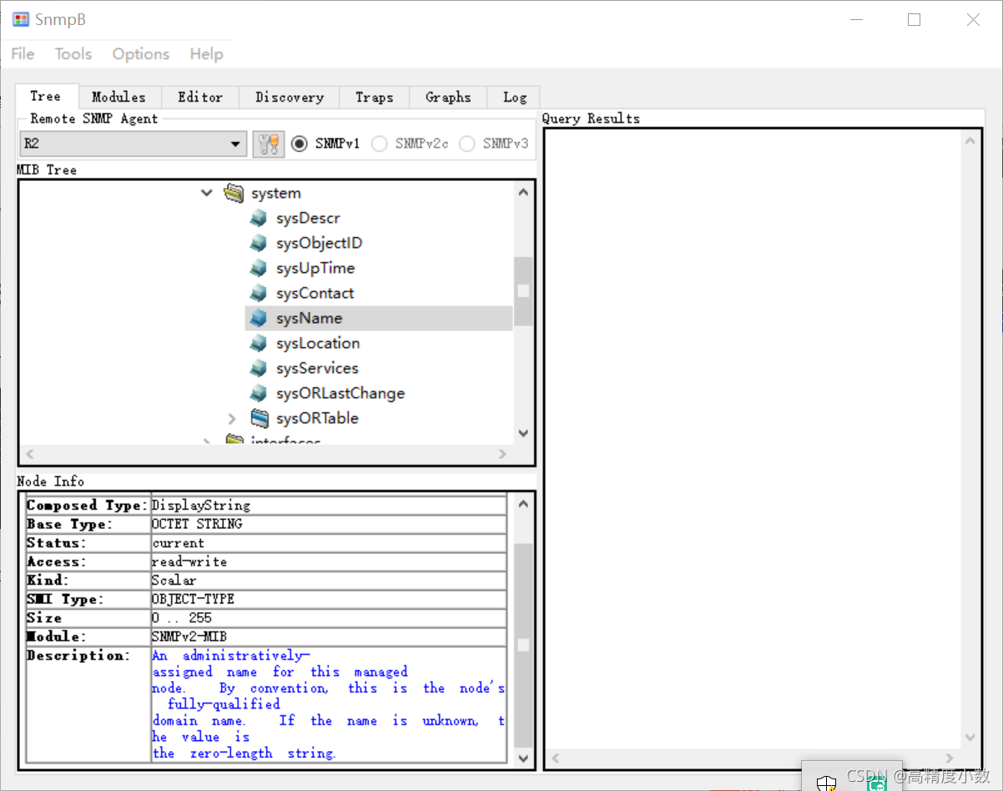Click the SnmpB application icon in title bar

click(x=21, y=19)
